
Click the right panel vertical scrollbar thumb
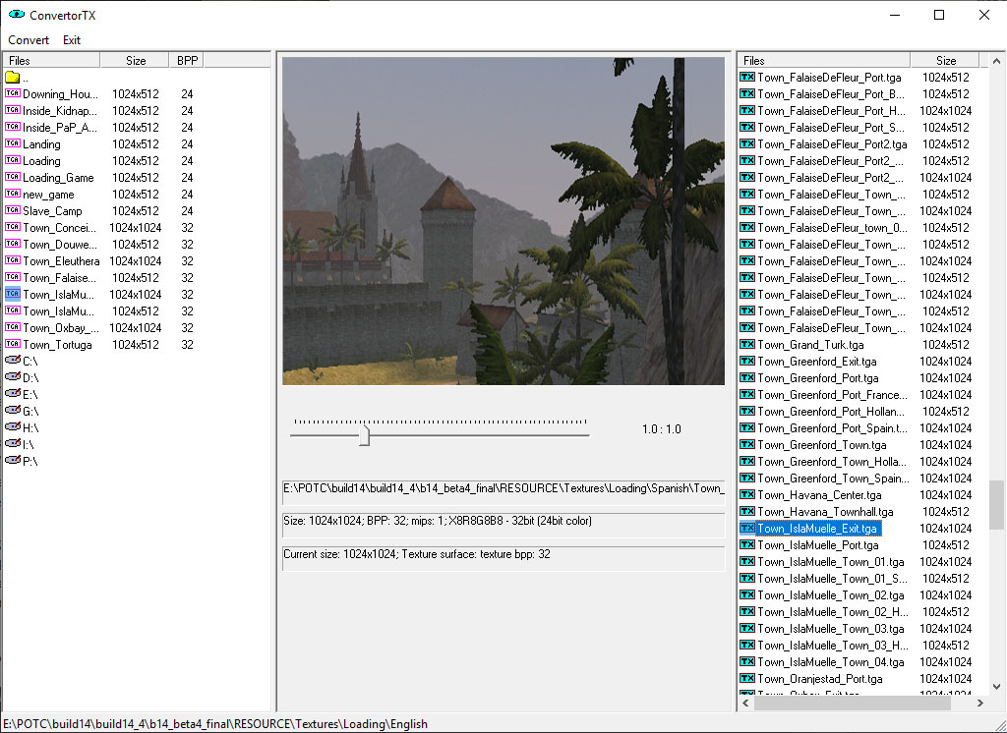coord(996,505)
